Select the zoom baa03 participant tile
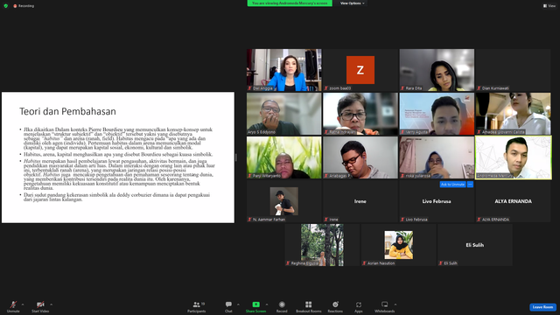 click(360, 70)
